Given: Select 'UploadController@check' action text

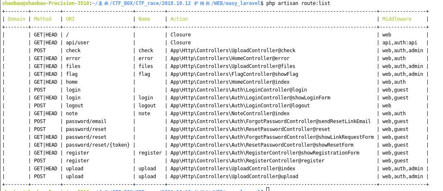Looking at the screenshot, I should coord(263,51).
